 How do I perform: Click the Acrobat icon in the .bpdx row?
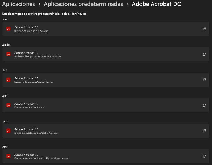click(8, 54)
